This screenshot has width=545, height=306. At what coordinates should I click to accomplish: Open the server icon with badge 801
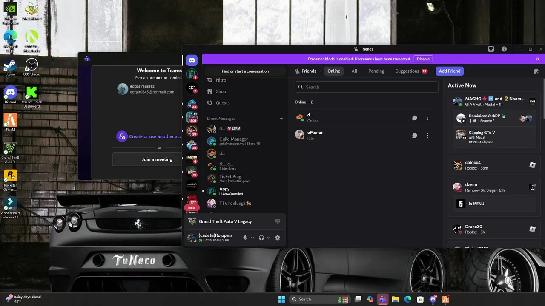pos(192,117)
